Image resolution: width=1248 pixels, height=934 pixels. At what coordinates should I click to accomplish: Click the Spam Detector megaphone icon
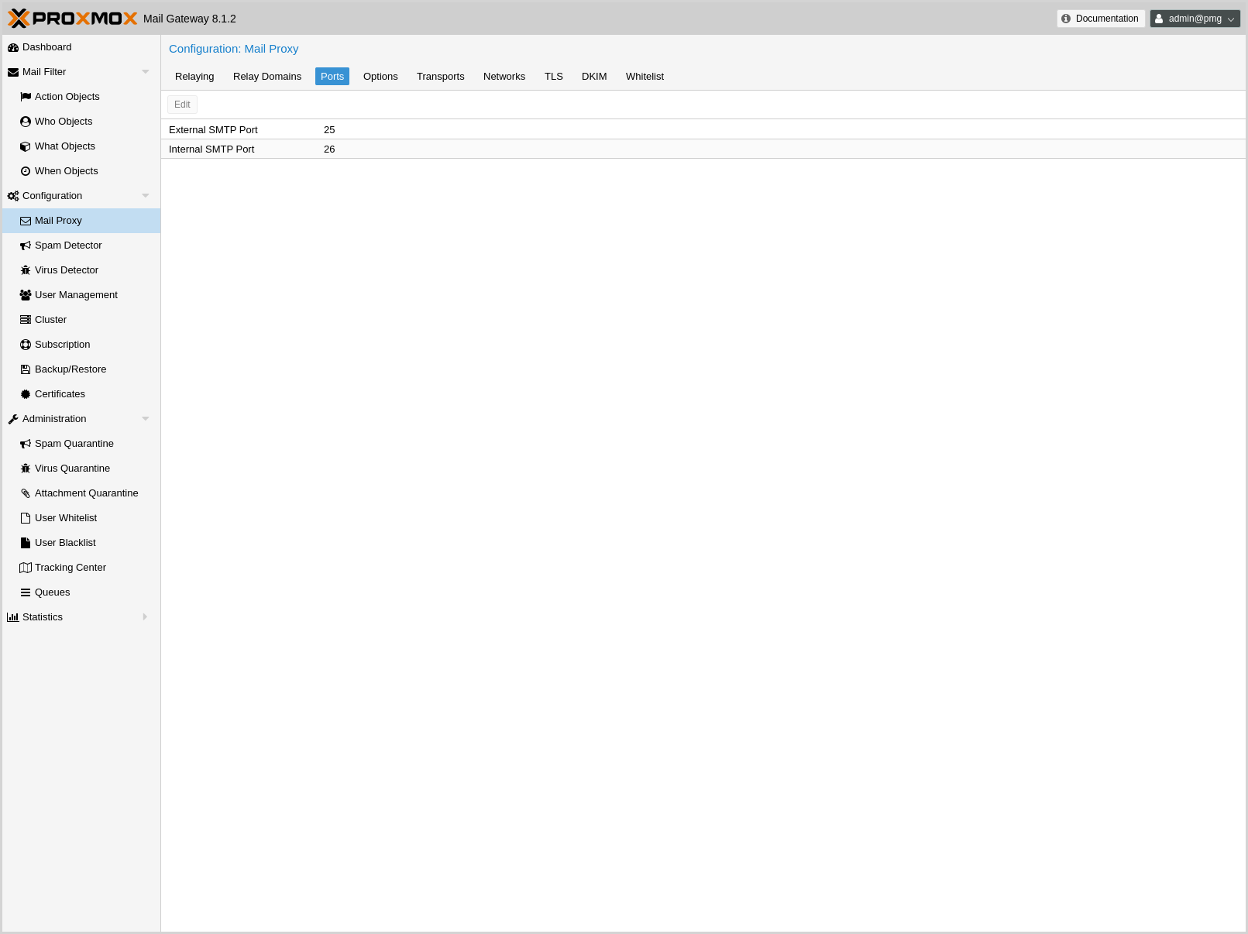[x=26, y=246]
